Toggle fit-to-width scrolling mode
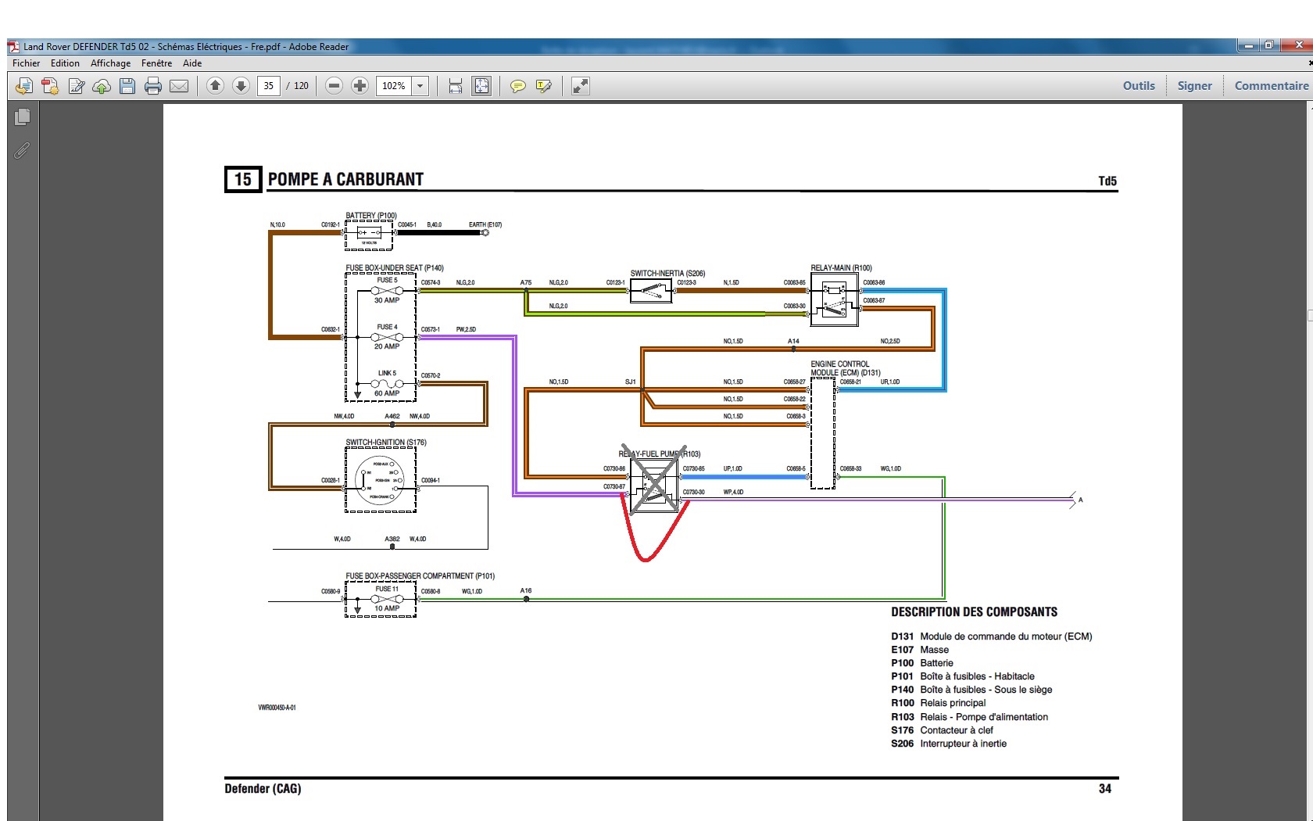This screenshot has height=821, width=1313. 456,86
